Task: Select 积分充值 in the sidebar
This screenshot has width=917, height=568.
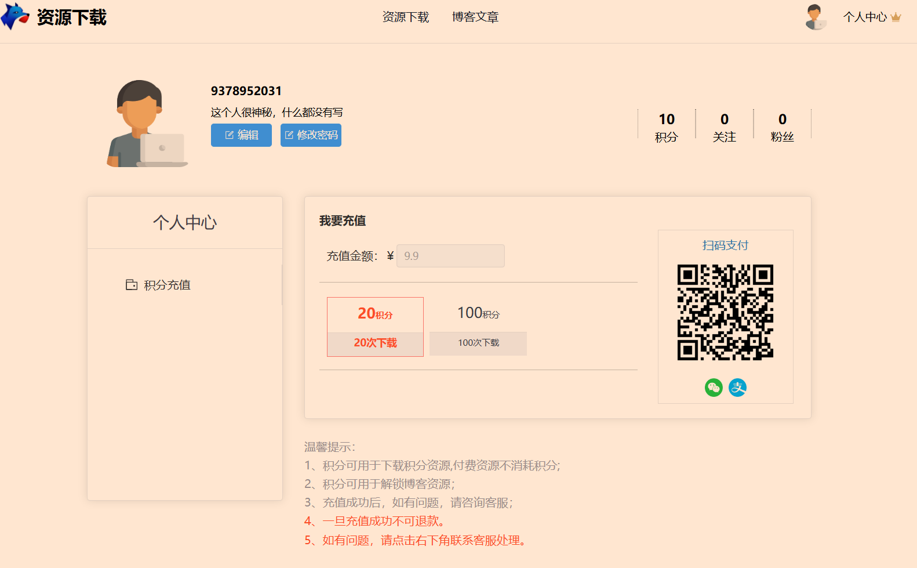Action: tap(167, 285)
